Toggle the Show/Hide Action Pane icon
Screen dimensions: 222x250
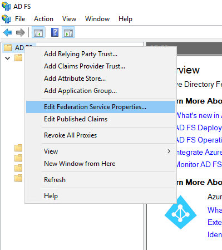[x=68, y=33]
